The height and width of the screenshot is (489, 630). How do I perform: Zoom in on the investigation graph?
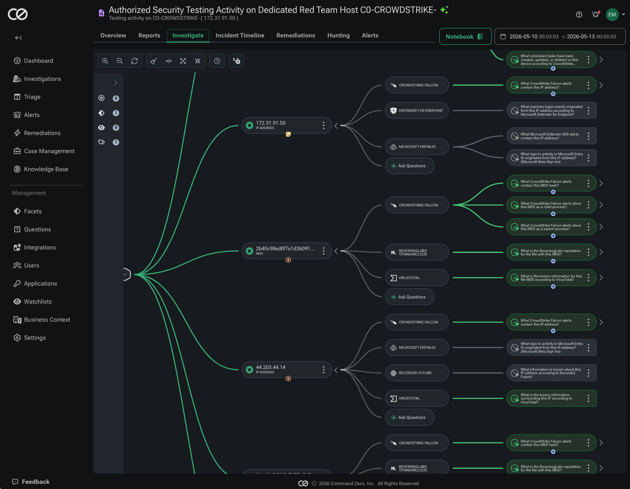(105, 61)
